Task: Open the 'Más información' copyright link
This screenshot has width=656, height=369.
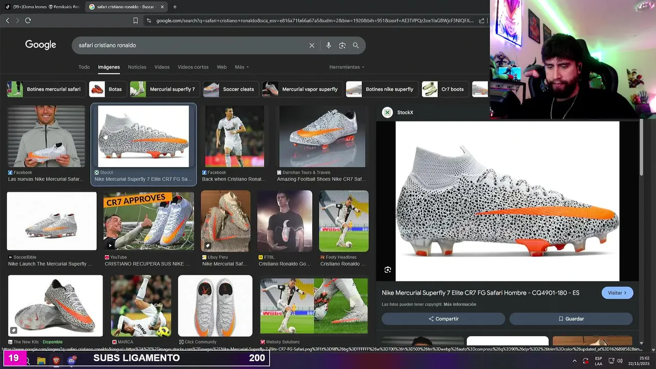Action: pos(460,304)
